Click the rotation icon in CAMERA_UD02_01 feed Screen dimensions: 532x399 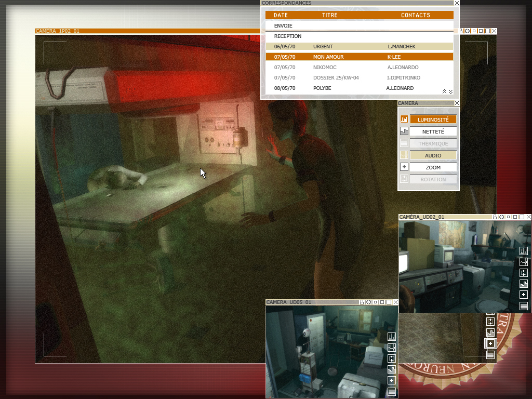click(524, 273)
